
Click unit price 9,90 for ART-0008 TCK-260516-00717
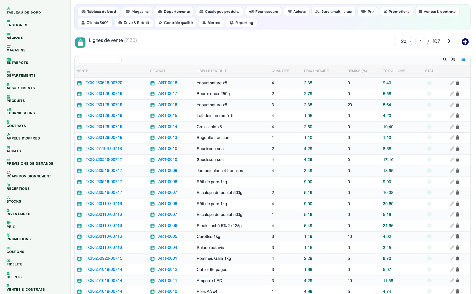(x=308, y=182)
